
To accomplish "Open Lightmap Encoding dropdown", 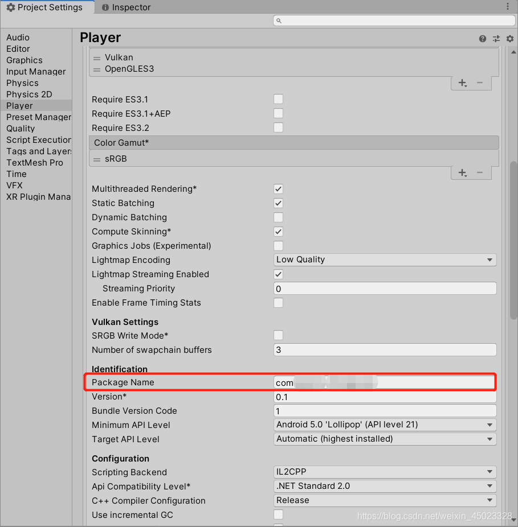I will pyautogui.click(x=385, y=260).
